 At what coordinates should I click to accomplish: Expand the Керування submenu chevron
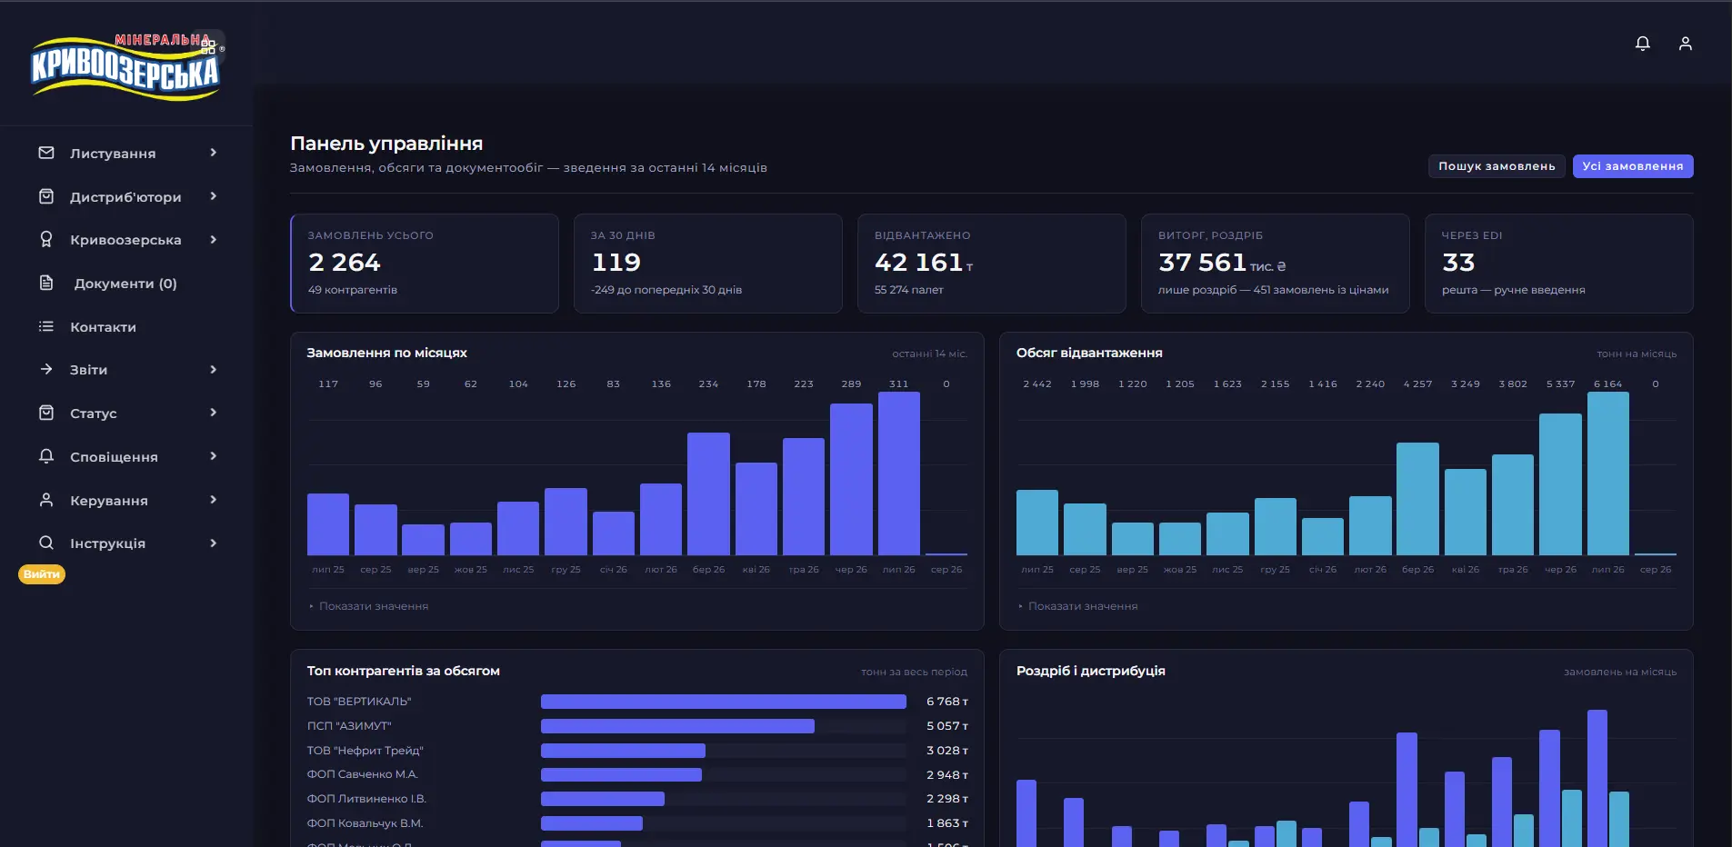[x=214, y=500]
